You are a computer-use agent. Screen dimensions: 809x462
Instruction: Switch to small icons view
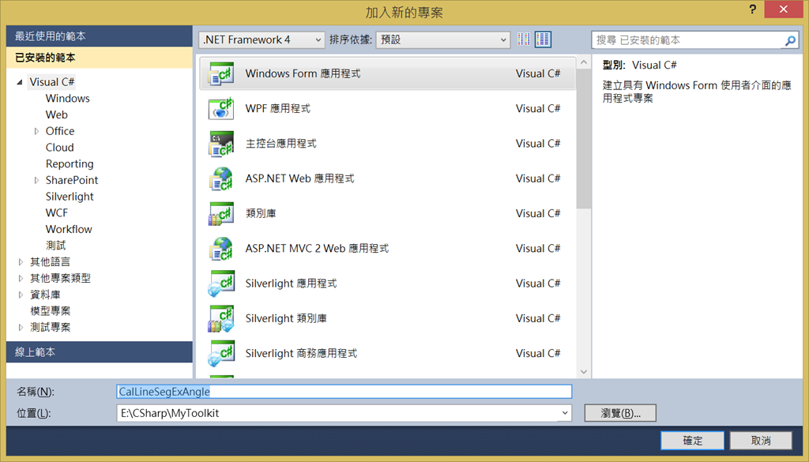click(x=524, y=39)
